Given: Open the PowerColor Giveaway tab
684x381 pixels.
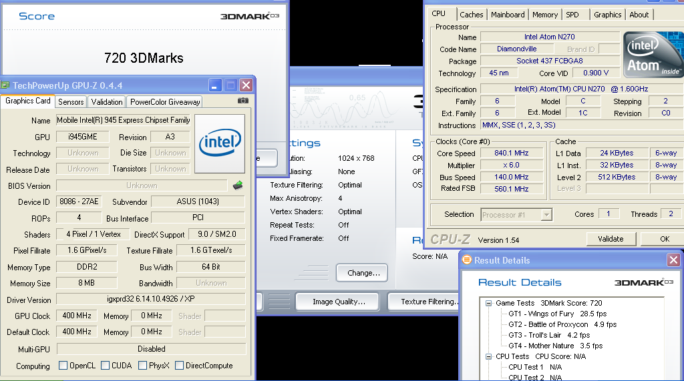Looking at the screenshot, I should click(x=165, y=102).
